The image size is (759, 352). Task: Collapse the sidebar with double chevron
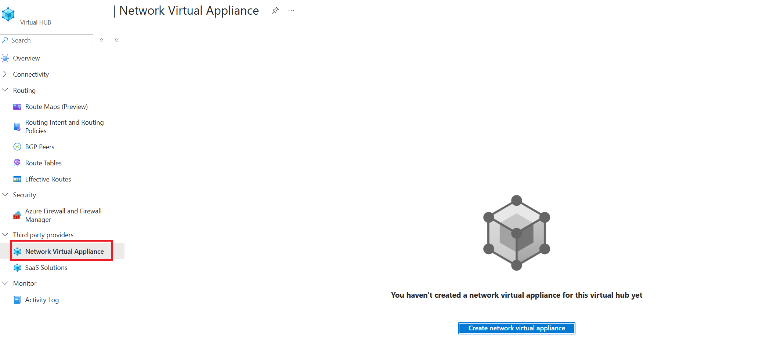116,40
